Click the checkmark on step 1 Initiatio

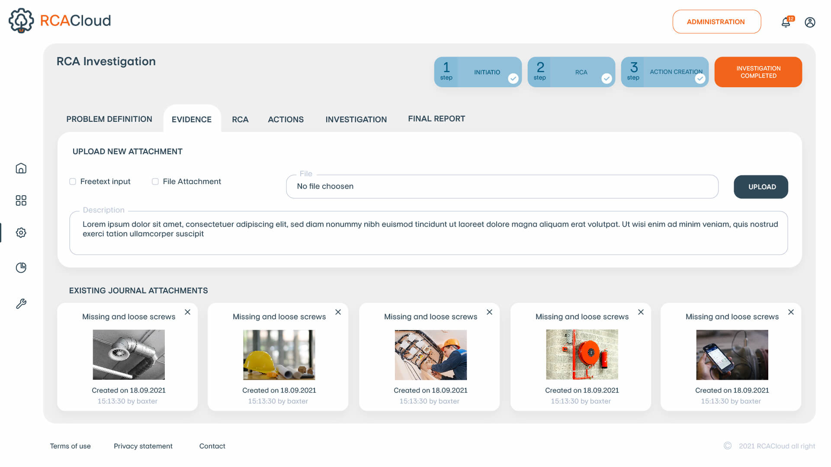point(513,78)
